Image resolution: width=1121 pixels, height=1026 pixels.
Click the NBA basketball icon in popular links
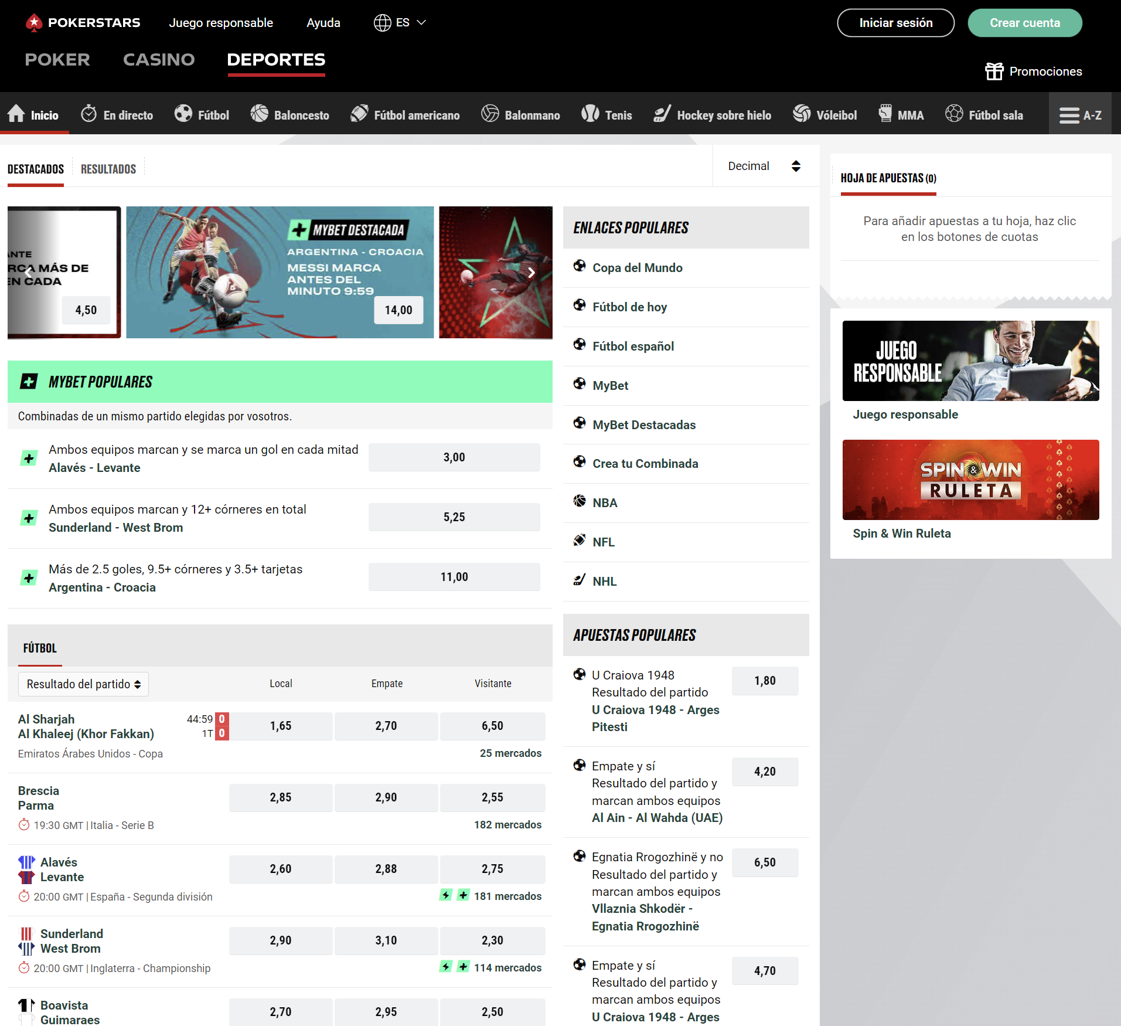[x=580, y=501]
